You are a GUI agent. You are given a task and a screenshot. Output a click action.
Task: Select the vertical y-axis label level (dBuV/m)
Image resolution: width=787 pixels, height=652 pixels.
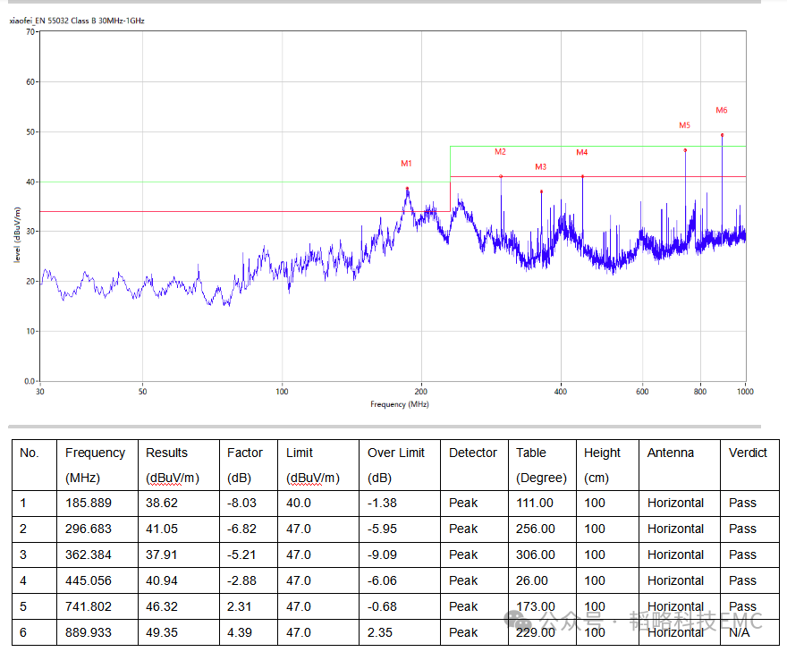[x=17, y=234]
